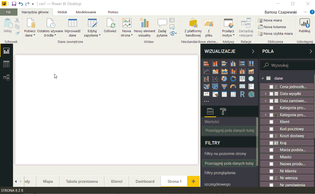Check the Klient field checkbox
Screen dimensions: 315x194
[x=271, y=122]
